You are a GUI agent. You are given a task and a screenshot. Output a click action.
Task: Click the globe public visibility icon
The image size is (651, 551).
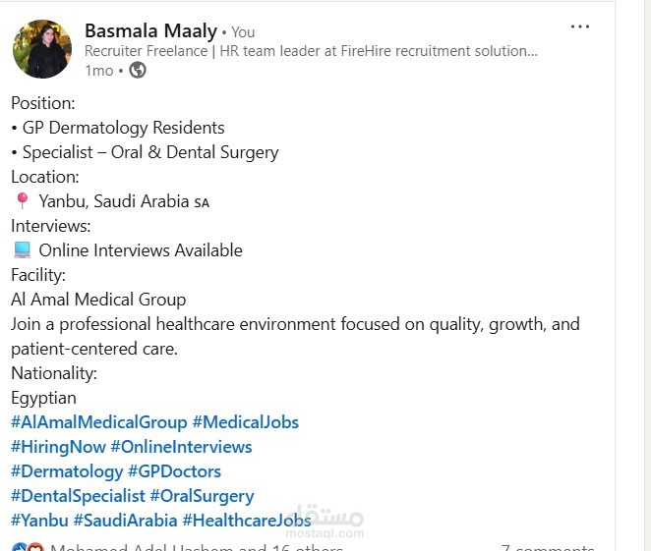coord(138,70)
